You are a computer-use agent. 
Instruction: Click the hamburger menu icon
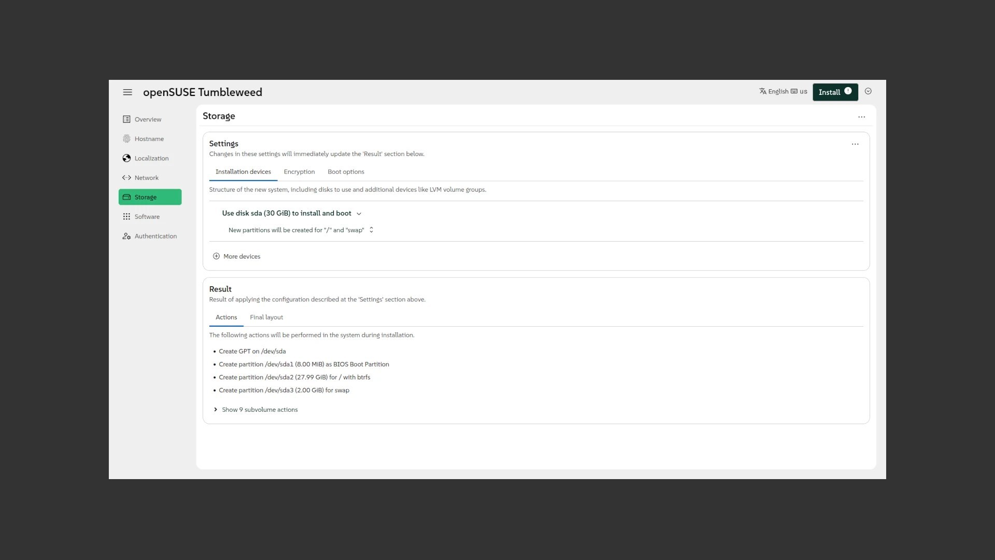(127, 92)
